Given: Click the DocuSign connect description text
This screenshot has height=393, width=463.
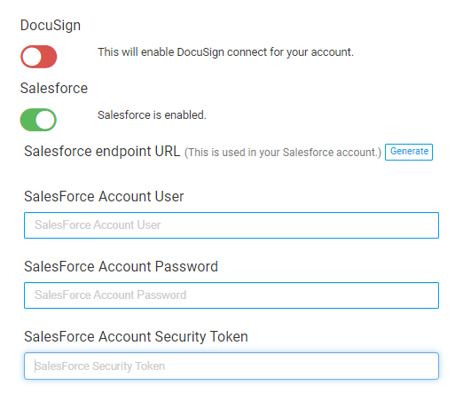Looking at the screenshot, I should 225,52.
